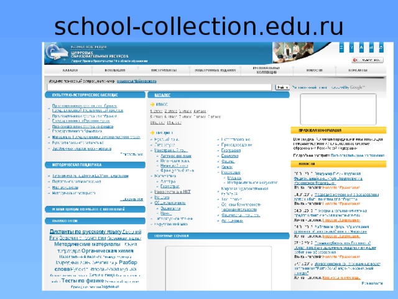398x299 pixels.
Task: Open the Природоведение subject
Action: click(237, 145)
